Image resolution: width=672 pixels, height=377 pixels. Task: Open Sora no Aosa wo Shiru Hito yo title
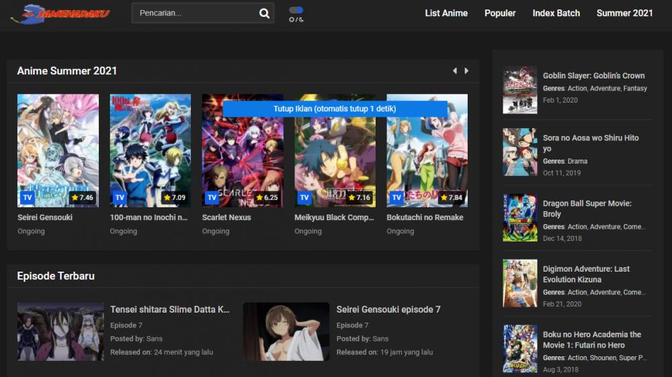[x=591, y=143]
